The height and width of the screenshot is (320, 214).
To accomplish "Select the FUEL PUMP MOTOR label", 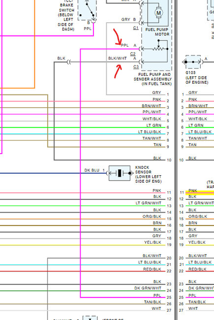I will 157,32.
